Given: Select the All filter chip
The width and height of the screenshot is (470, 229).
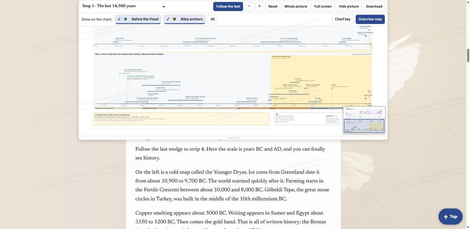Looking at the screenshot, I should [x=213, y=19].
